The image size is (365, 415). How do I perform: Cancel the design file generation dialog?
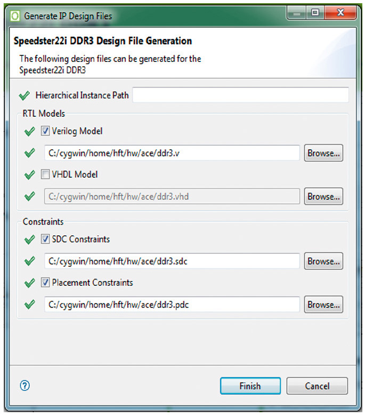(317, 386)
